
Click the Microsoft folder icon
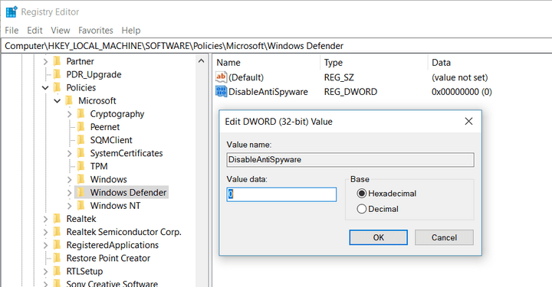[69, 101]
